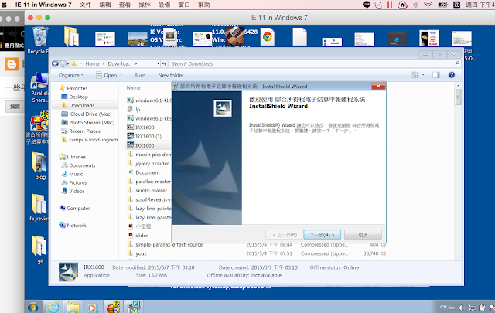The height and width of the screenshot is (313, 495).
Task: Open the address bar history dropdown
Action: coord(158,63)
